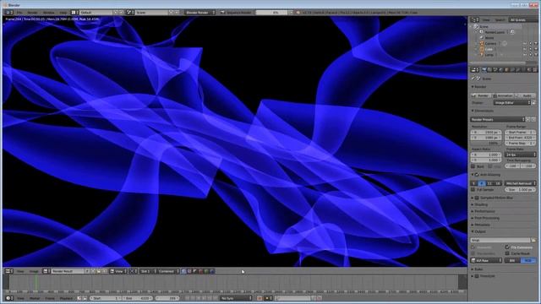Open the Blender Render engine dropdown
This screenshot has width=541, height=304.
(x=199, y=13)
